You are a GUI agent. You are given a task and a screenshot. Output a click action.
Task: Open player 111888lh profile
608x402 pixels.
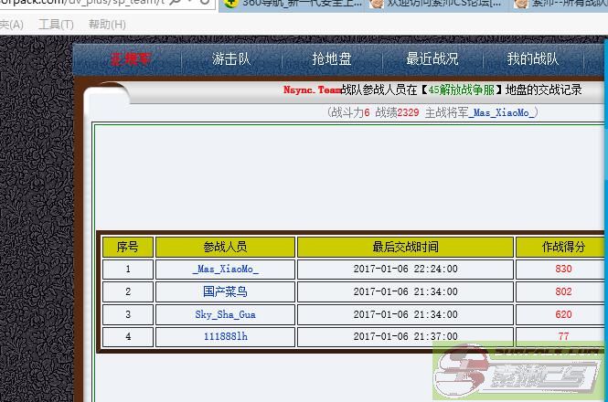click(225, 336)
